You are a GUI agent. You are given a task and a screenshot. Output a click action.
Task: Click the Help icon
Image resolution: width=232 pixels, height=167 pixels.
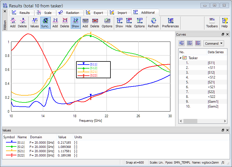tap(224, 23)
